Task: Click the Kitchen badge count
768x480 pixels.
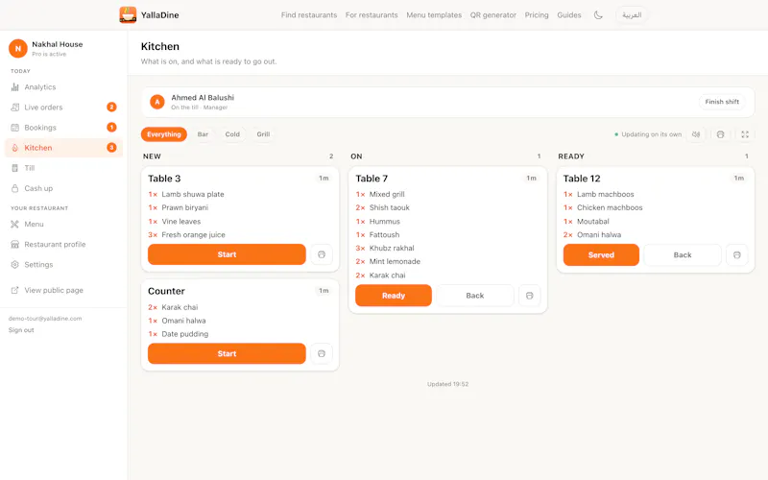Action: click(111, 148)
